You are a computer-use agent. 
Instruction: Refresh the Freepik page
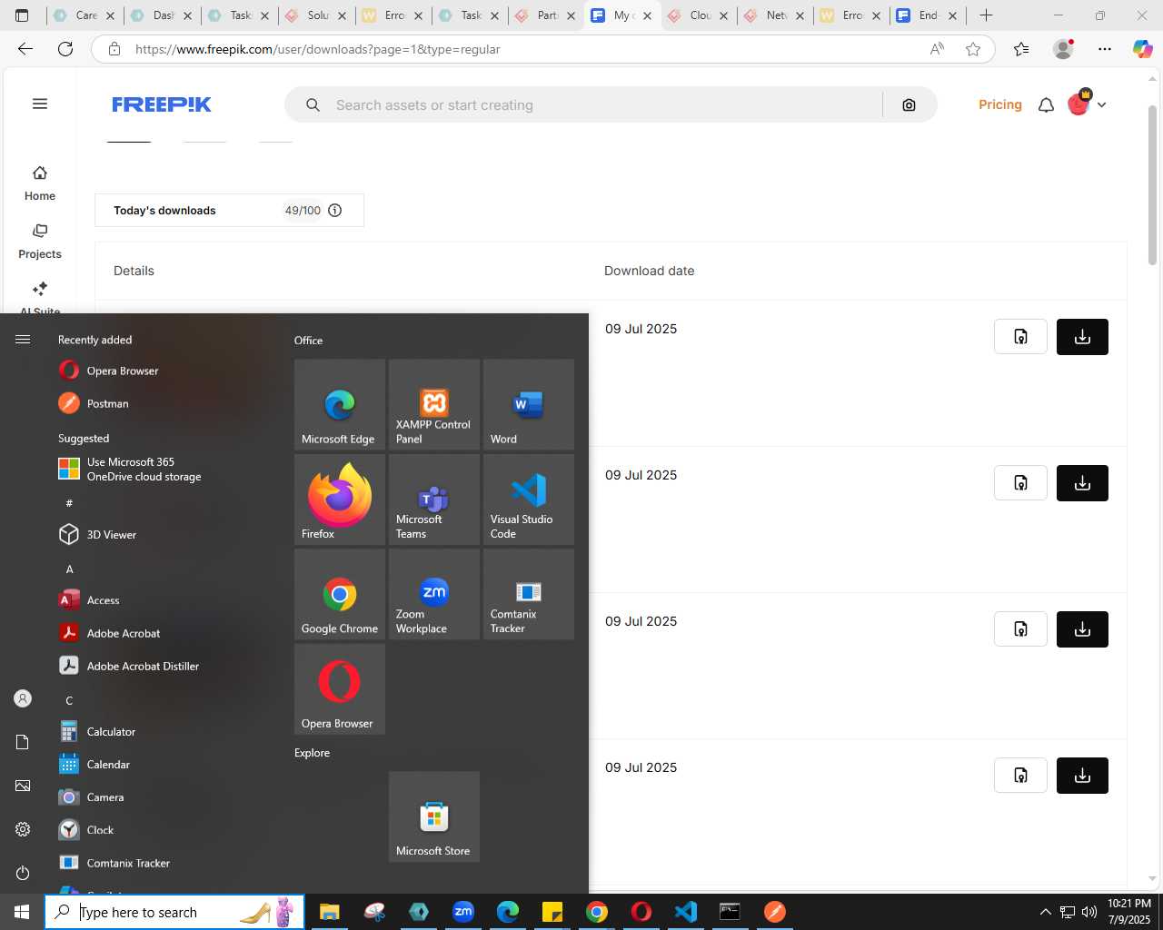(65, 49)
